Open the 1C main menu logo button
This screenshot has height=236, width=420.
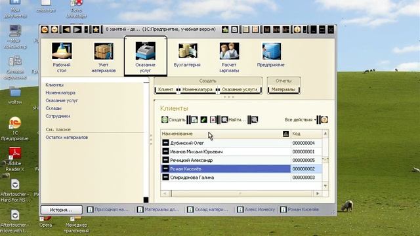(45, 29)
